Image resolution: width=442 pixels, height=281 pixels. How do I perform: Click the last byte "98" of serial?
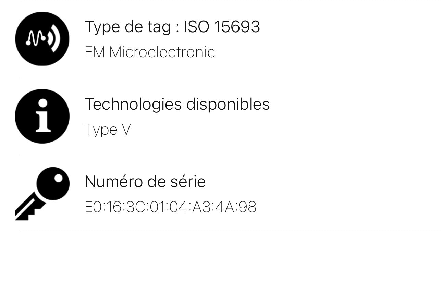pyautogui.click(x=247, y=207)
